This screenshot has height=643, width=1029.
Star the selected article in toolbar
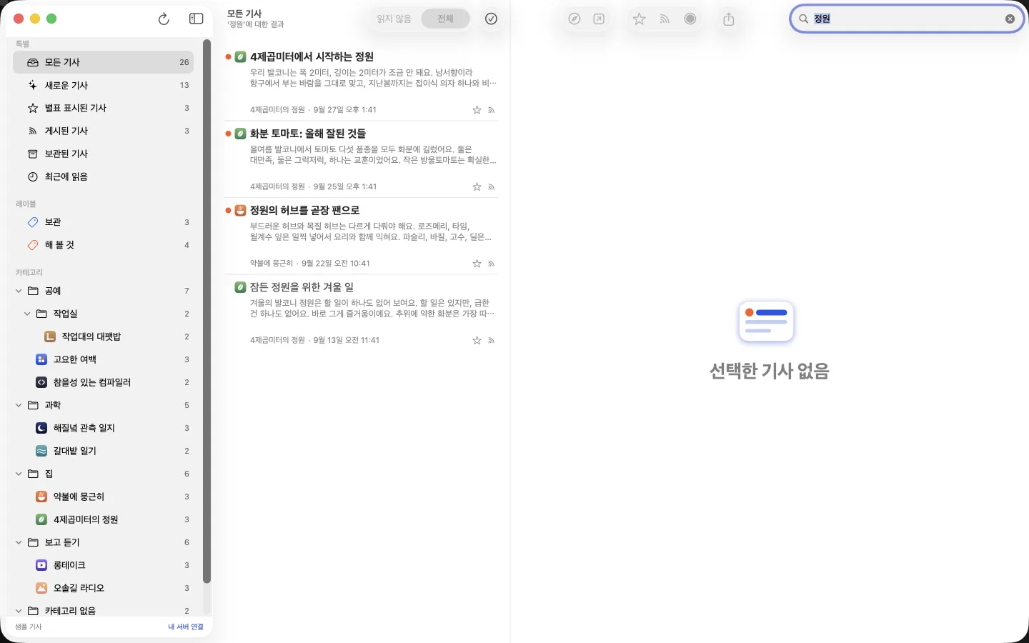[x=640, y=19]
